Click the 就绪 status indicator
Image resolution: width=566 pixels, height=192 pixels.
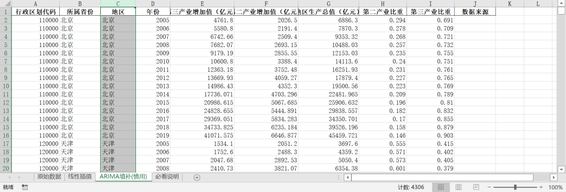(8, 187)
